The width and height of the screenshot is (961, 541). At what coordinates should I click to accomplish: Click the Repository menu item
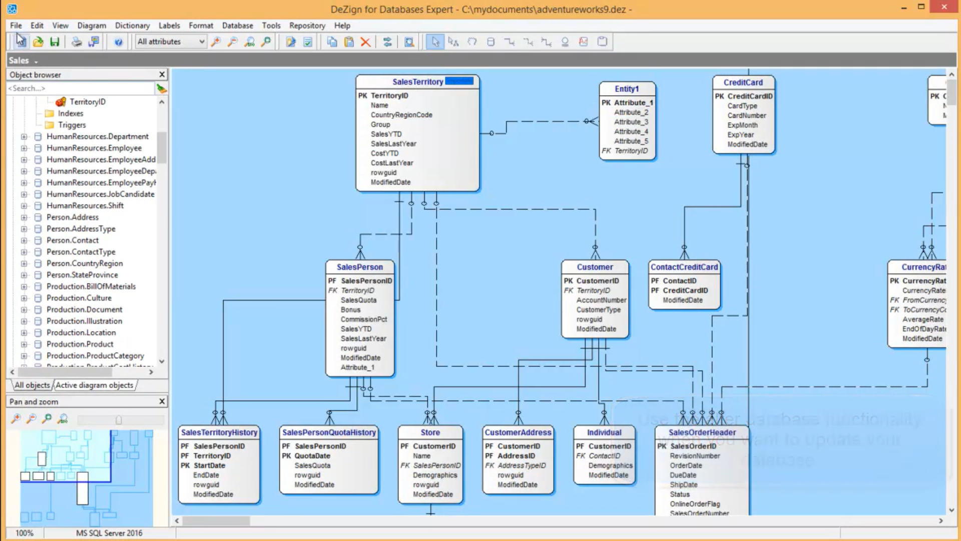click(x=307, y=25)
